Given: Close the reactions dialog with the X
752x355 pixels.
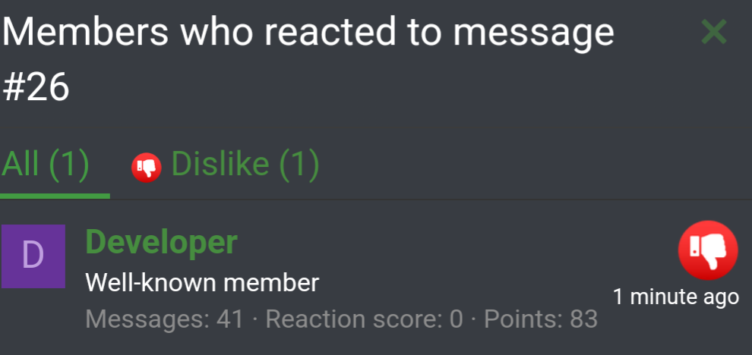Looking at the screenshot, I should 713,32.
